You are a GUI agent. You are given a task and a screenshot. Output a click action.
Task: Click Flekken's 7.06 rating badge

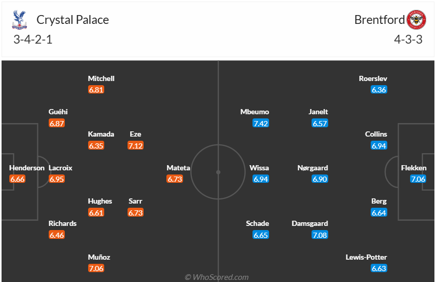(418, 179)
